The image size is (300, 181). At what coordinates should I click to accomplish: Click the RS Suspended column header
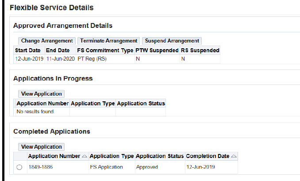[x=200, y=50]
